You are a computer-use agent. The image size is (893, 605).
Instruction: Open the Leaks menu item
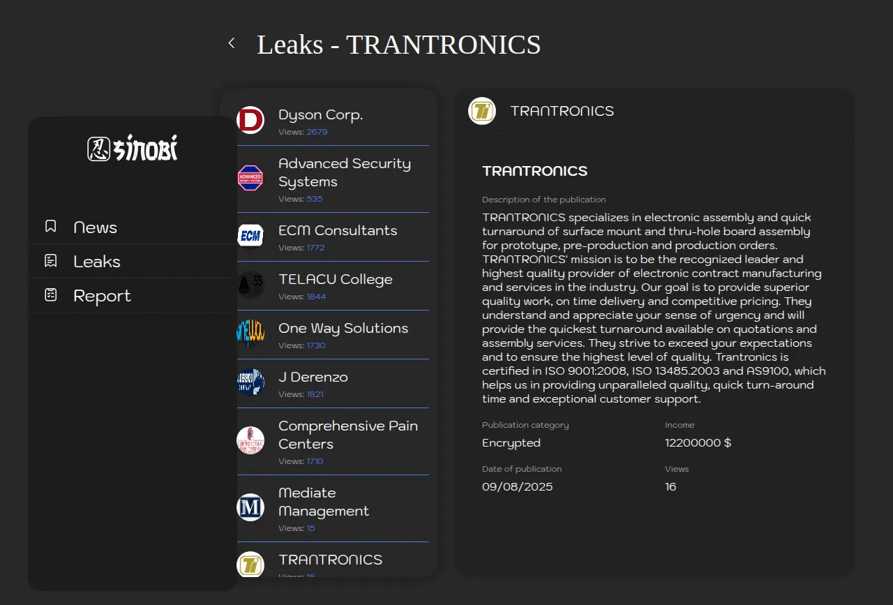tap(97, 262)
